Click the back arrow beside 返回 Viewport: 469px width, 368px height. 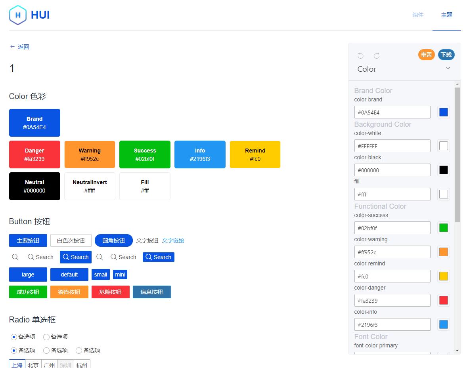pyautogui.click(x=12, y=47)
